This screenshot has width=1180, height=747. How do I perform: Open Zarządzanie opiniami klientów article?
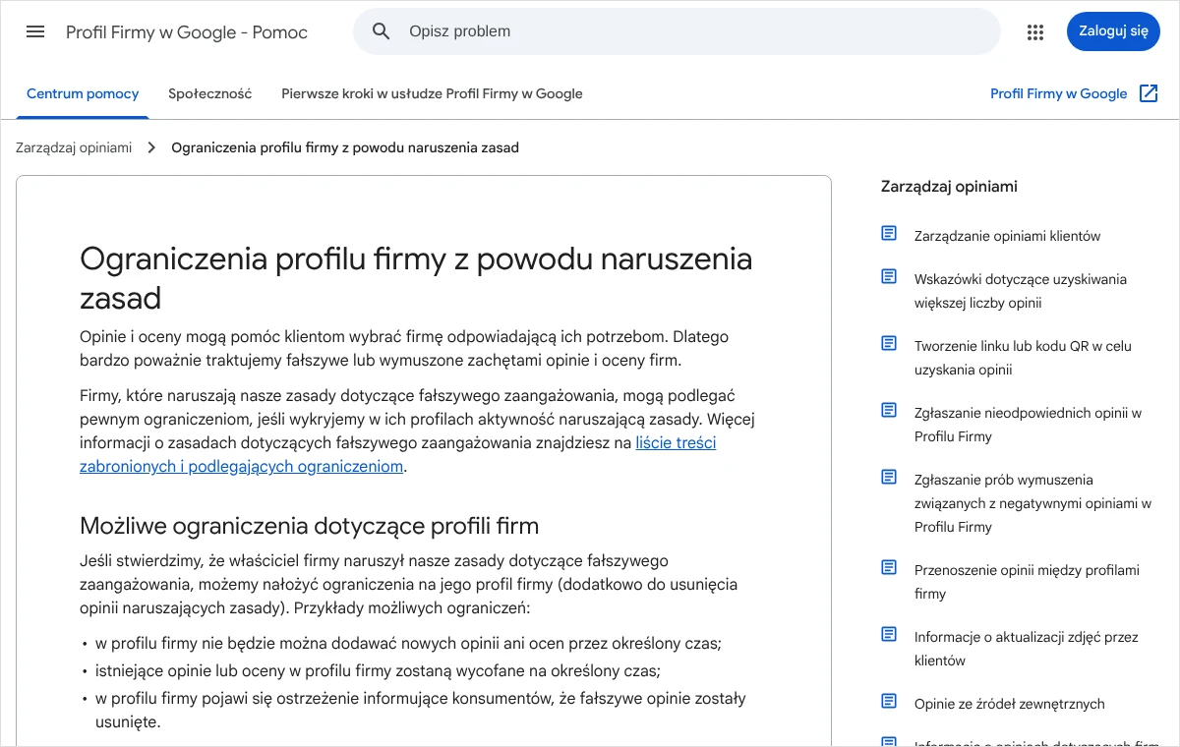click(x=1007, y=236)
